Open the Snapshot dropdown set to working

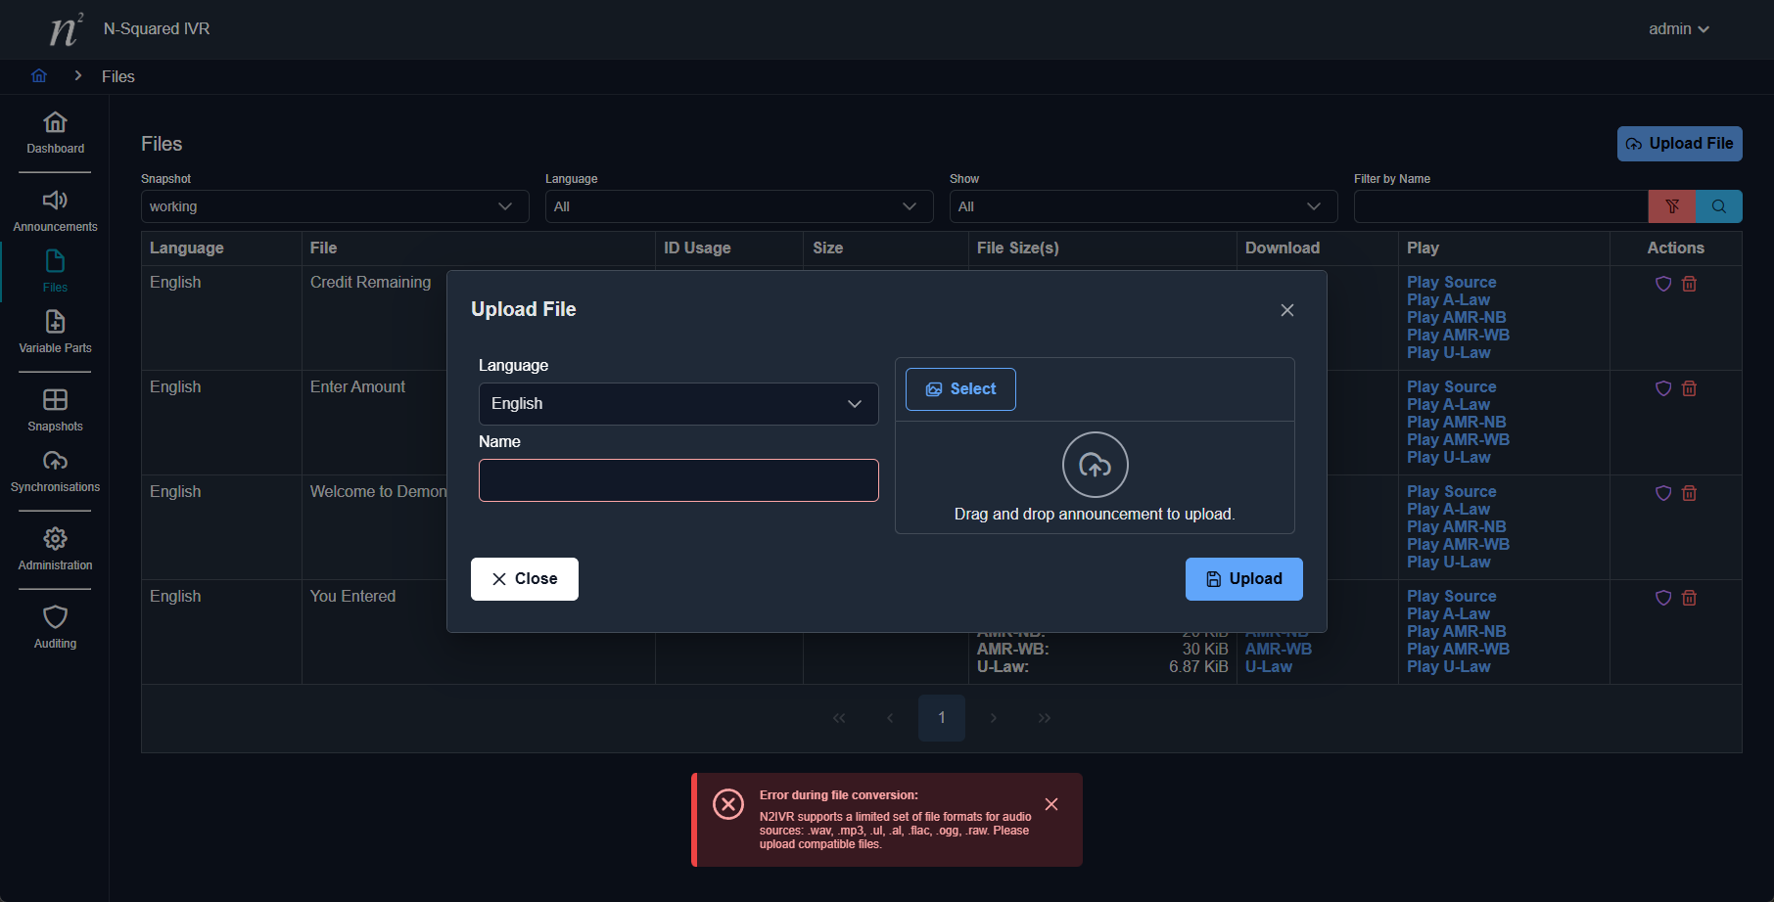tap(334, 206)
